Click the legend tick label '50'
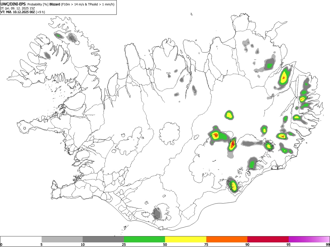The image size is (330, 247). 165,244
